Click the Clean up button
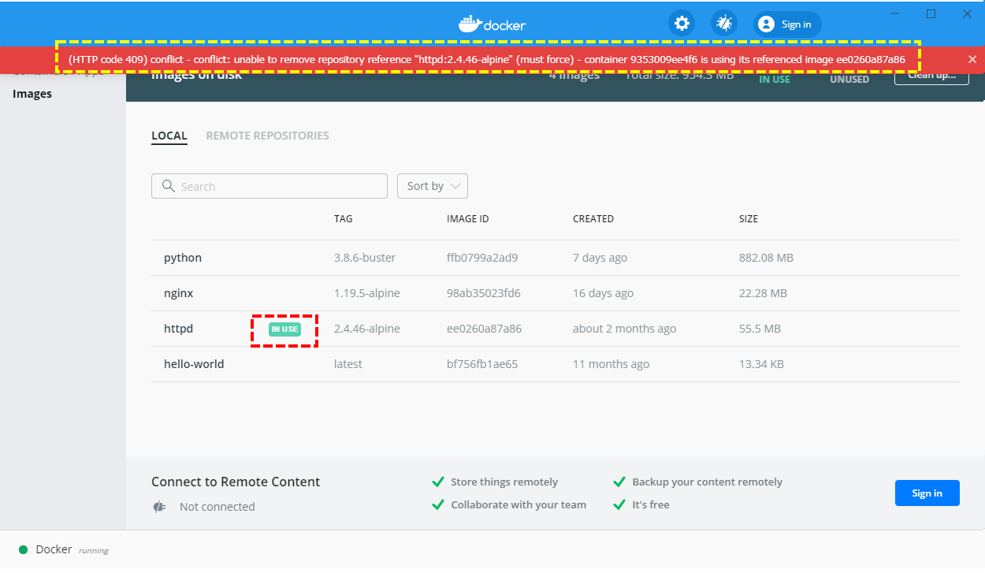Screen dimensions: 985x573 point(931,77)
